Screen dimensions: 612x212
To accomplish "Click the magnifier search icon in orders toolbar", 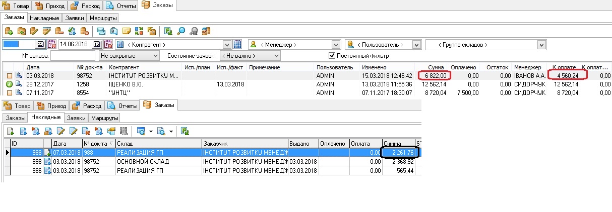I will pyautogui.click(x=181, y=31).
